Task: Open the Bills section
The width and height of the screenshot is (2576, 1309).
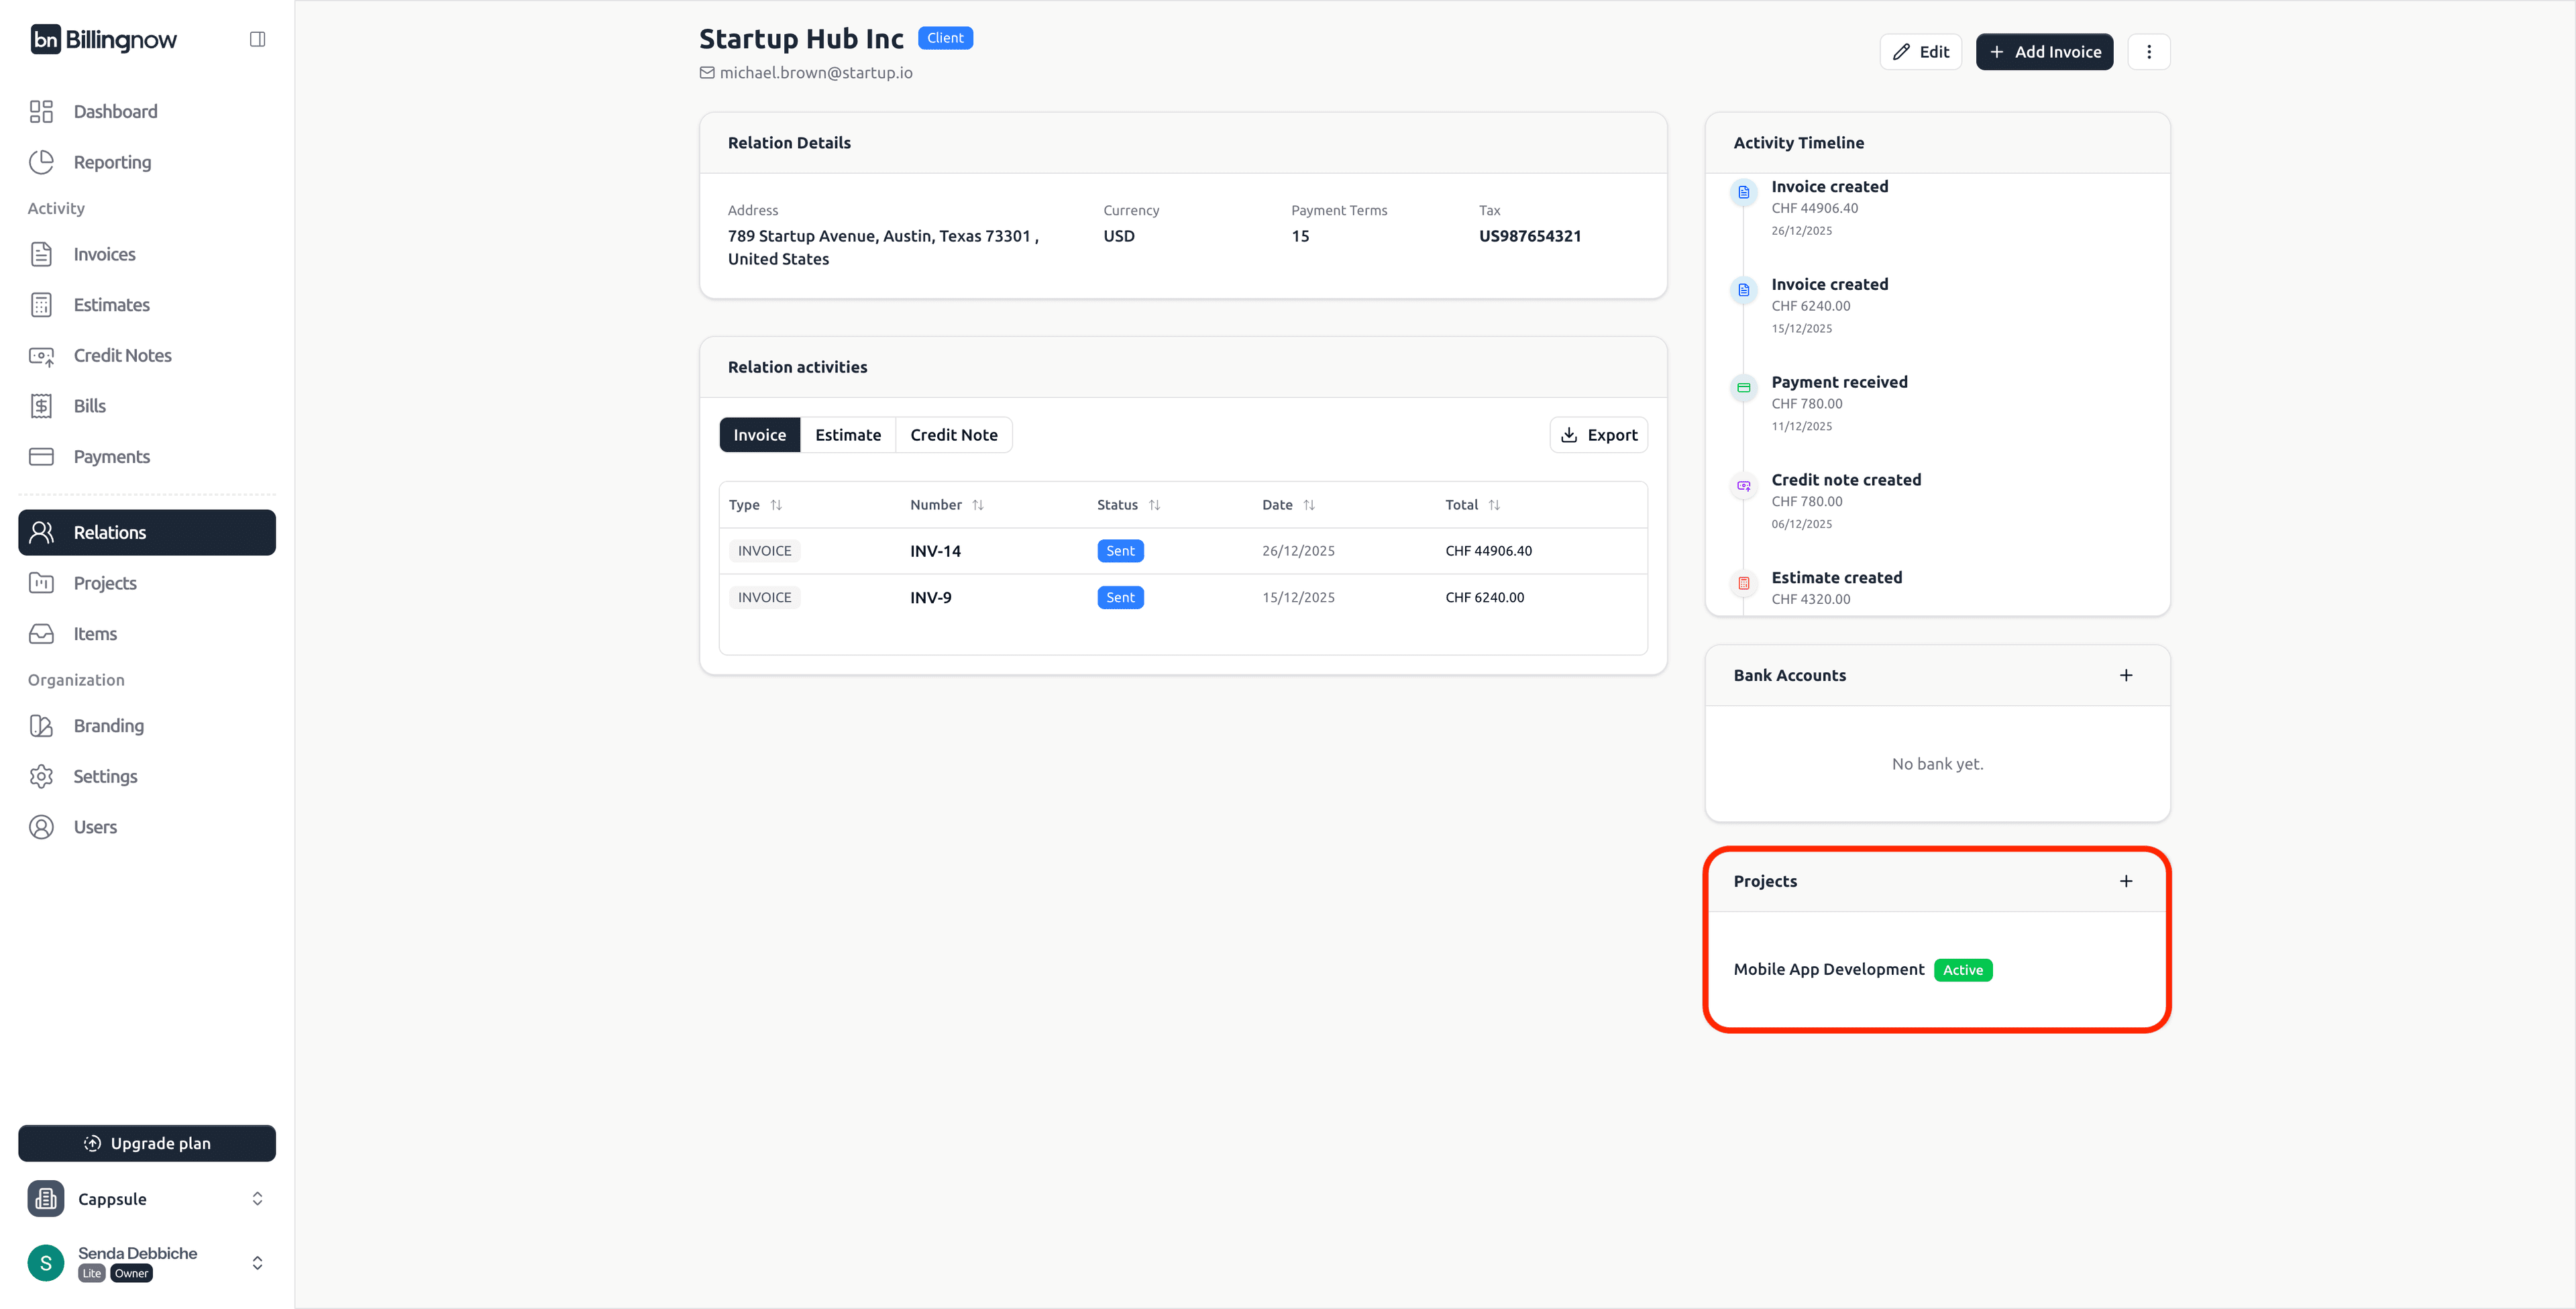Action: click(x=89, y=406)
